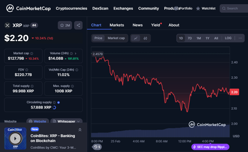Open Cryptocurrencies menu

pyautogui.click(x=71, y=8)
